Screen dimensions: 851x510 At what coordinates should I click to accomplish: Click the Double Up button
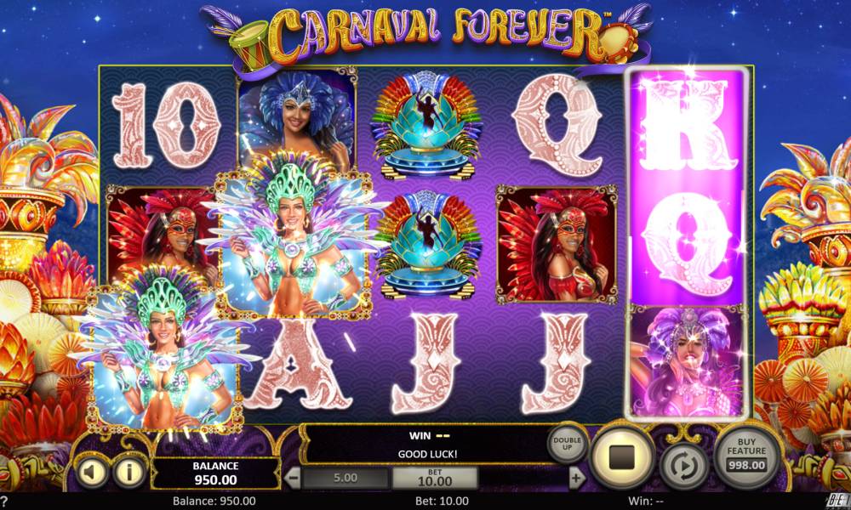click(x=567, y=444)
